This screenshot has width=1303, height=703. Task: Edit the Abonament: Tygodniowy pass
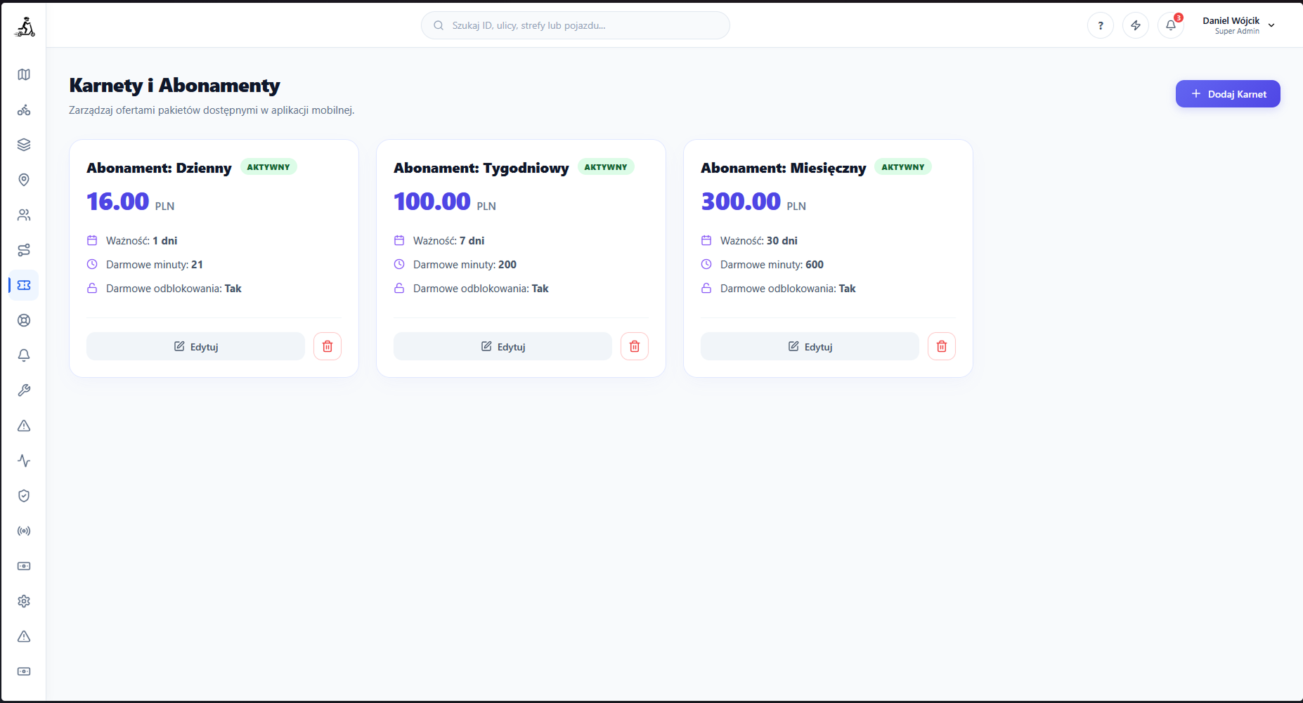(503, 346)
